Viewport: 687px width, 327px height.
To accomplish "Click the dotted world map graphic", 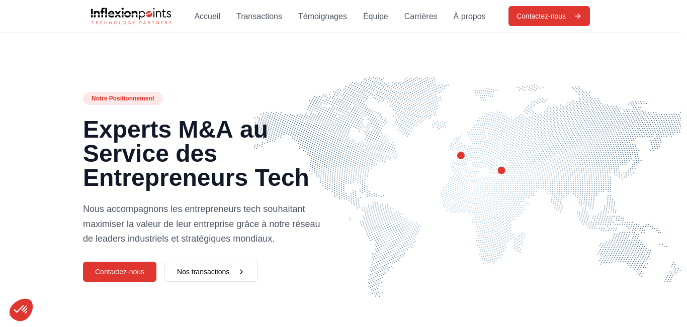I will click(x=468, y=186).
